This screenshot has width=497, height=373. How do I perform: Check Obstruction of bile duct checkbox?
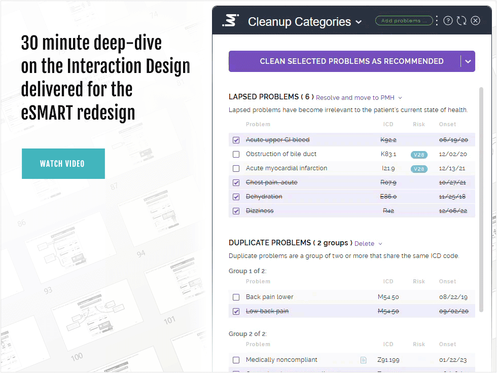236,154
